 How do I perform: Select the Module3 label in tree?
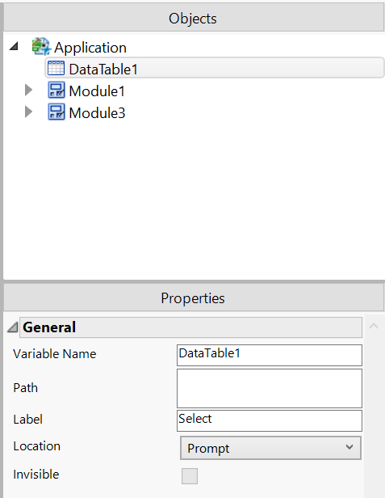click(x=97, y=112)
